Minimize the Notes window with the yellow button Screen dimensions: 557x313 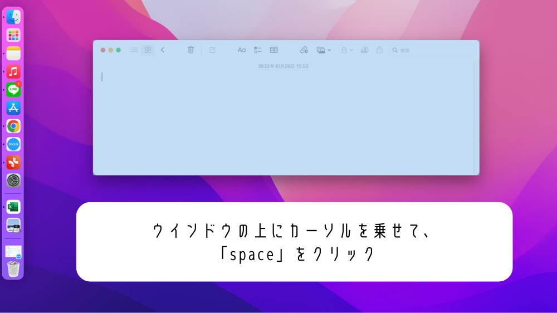[111, 50]
